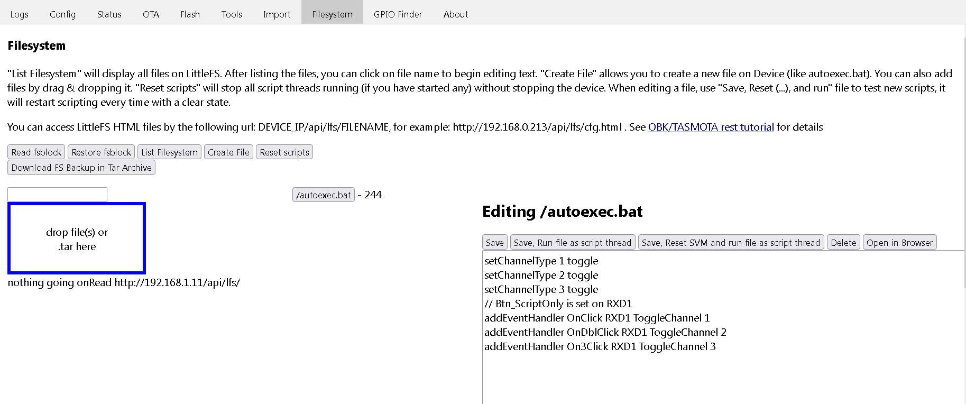Focus the text input above drop zone
The image size is (966, 404).
pos(57,195)
